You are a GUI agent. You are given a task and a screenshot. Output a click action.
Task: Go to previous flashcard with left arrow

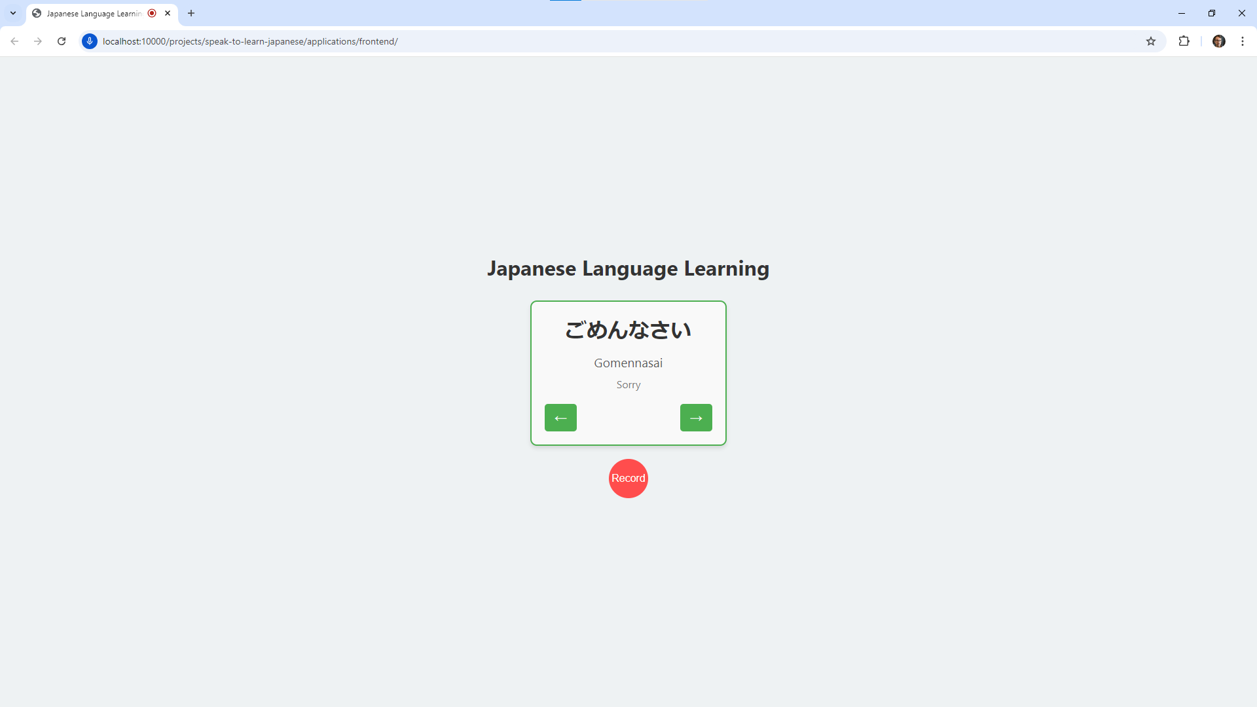(560, 418)
